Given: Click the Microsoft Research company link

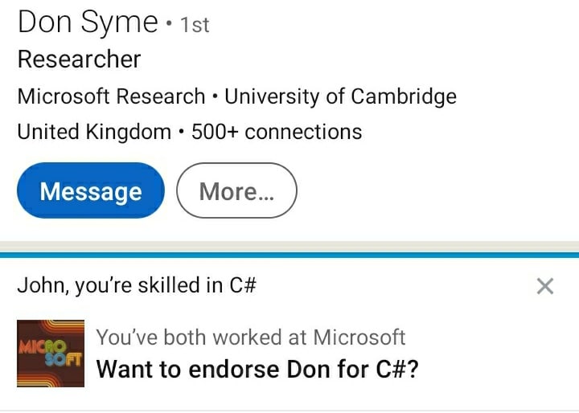Looking at the screenshot, I should click(111, 96).
